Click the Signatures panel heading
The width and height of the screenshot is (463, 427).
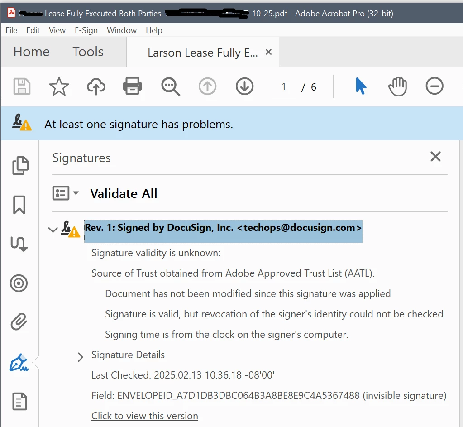click(x=81, y=158)
